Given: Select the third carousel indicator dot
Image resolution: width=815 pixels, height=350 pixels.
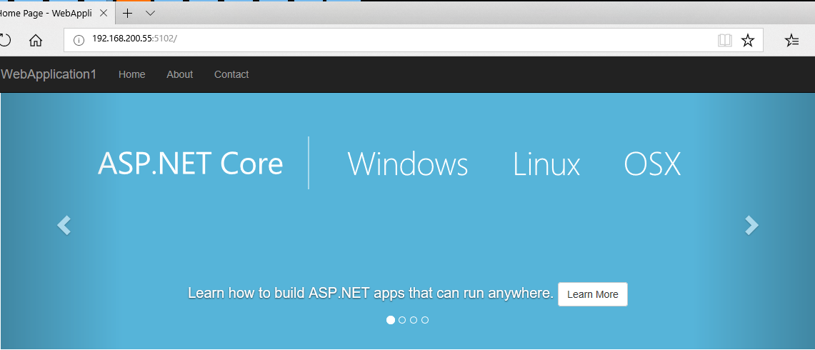Looking at the screenshot, I should [414, 320].
